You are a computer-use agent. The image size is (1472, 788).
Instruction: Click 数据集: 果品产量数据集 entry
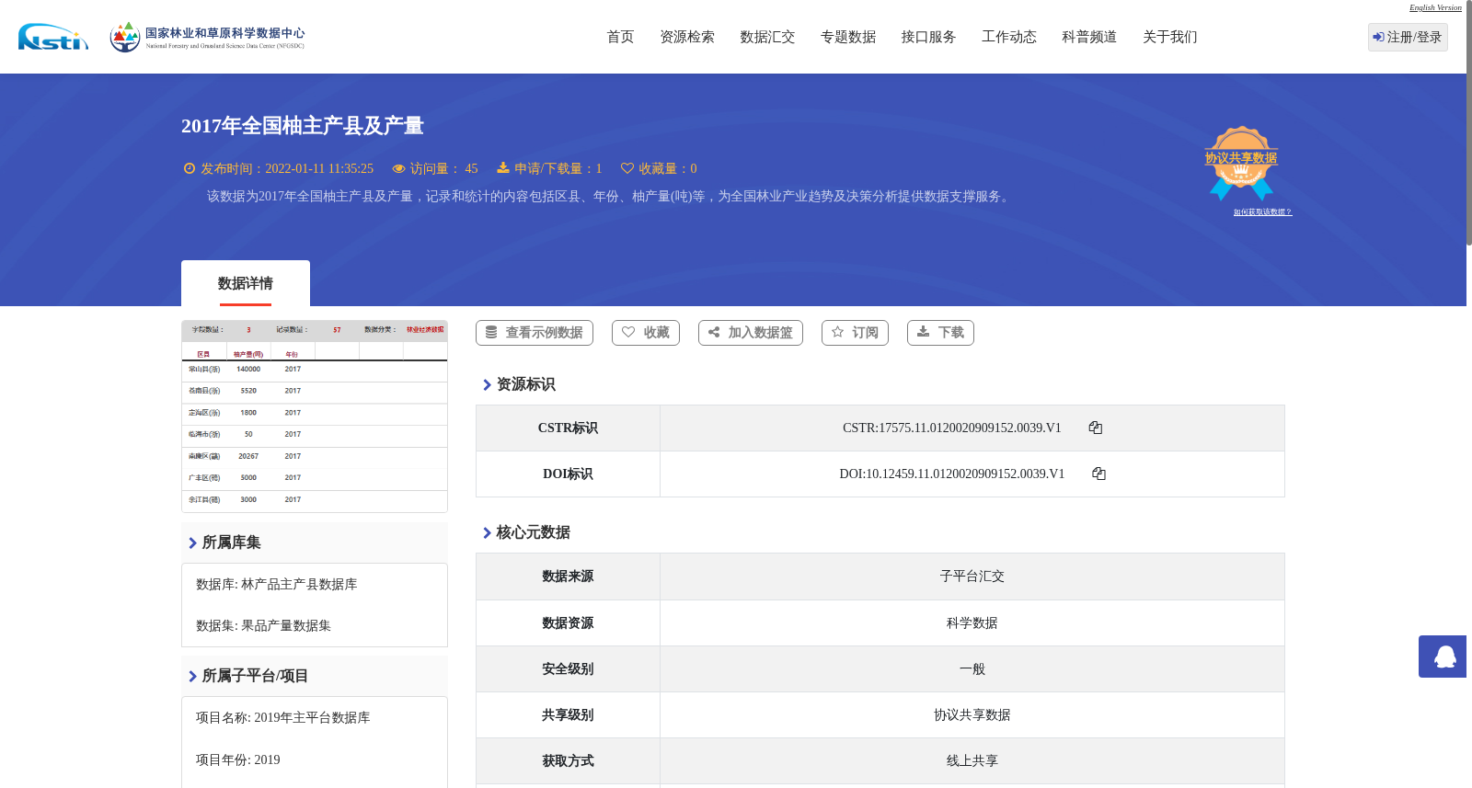pyautogui.click(x=263, y=626)
